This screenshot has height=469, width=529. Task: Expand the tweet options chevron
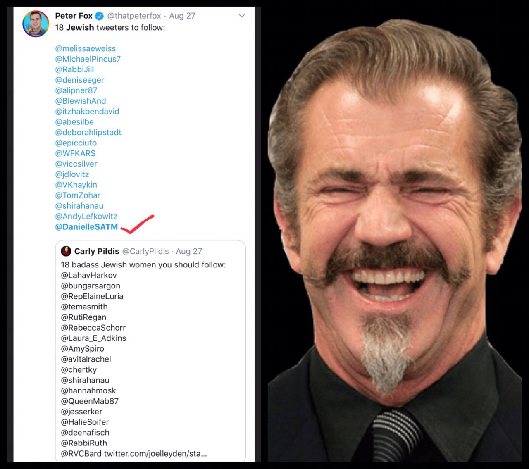242,16
